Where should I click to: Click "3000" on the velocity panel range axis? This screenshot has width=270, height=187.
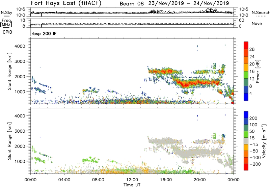pos(20,131)
